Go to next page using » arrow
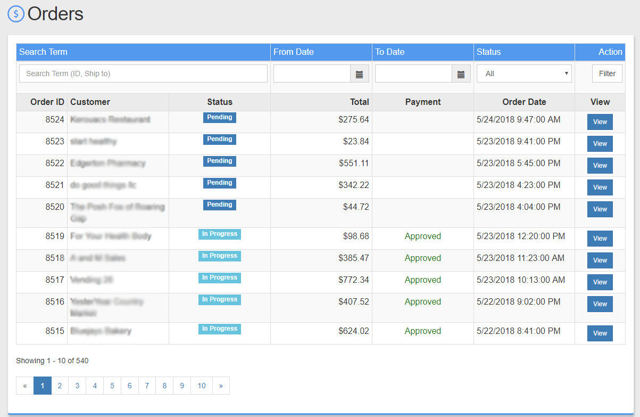This screenshot has width=640, height=417. 221,386
